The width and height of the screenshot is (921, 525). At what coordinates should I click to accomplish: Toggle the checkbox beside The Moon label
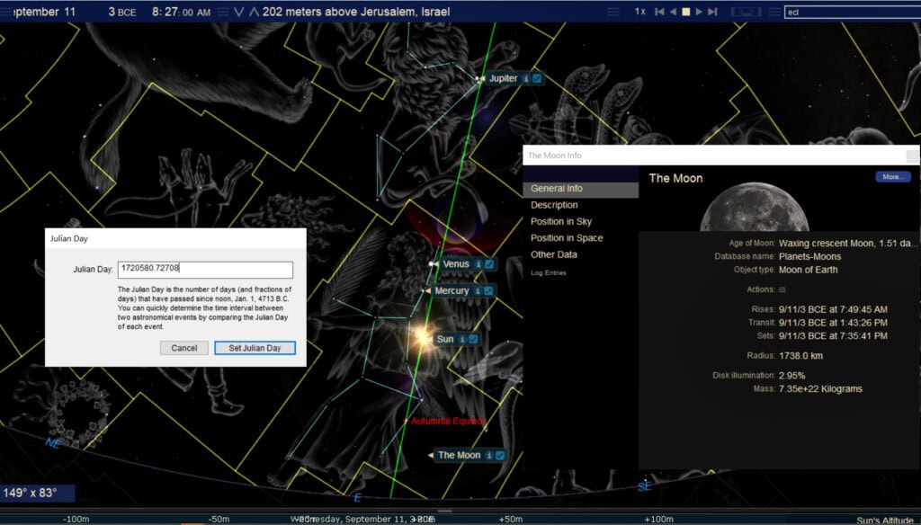500,456
